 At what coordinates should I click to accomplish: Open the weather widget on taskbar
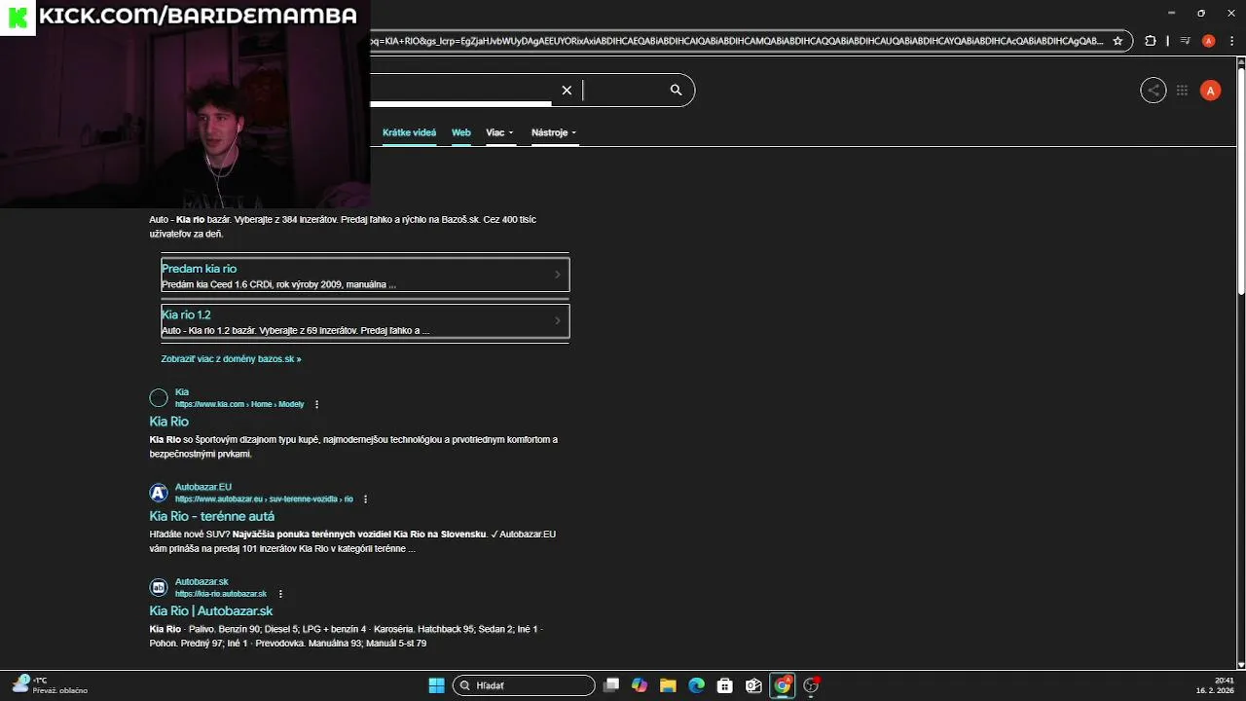click(51, 685)
